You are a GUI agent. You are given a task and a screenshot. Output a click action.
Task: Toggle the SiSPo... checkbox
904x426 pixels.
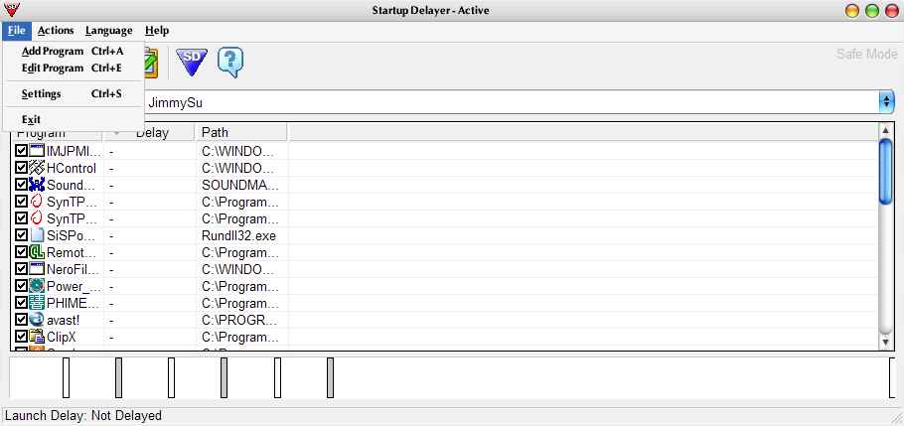(21, 235)
